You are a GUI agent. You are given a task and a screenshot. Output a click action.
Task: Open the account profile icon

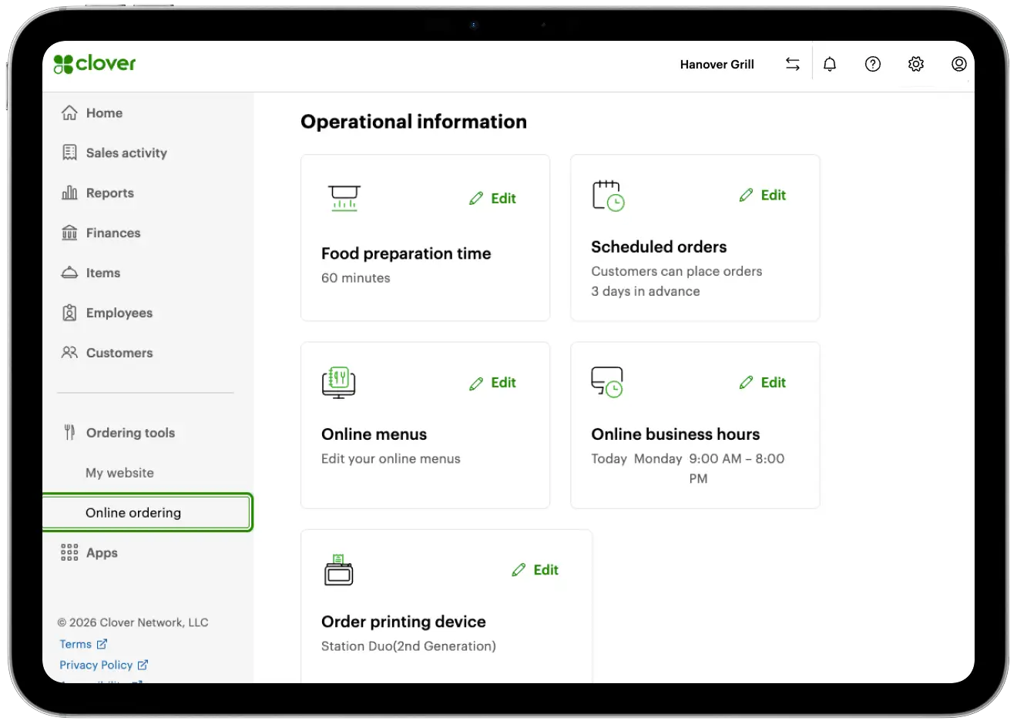pos(958,64)
